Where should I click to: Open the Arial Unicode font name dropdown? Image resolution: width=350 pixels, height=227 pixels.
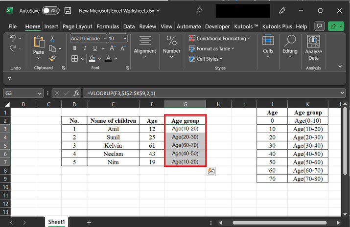[x=104, y=39]
